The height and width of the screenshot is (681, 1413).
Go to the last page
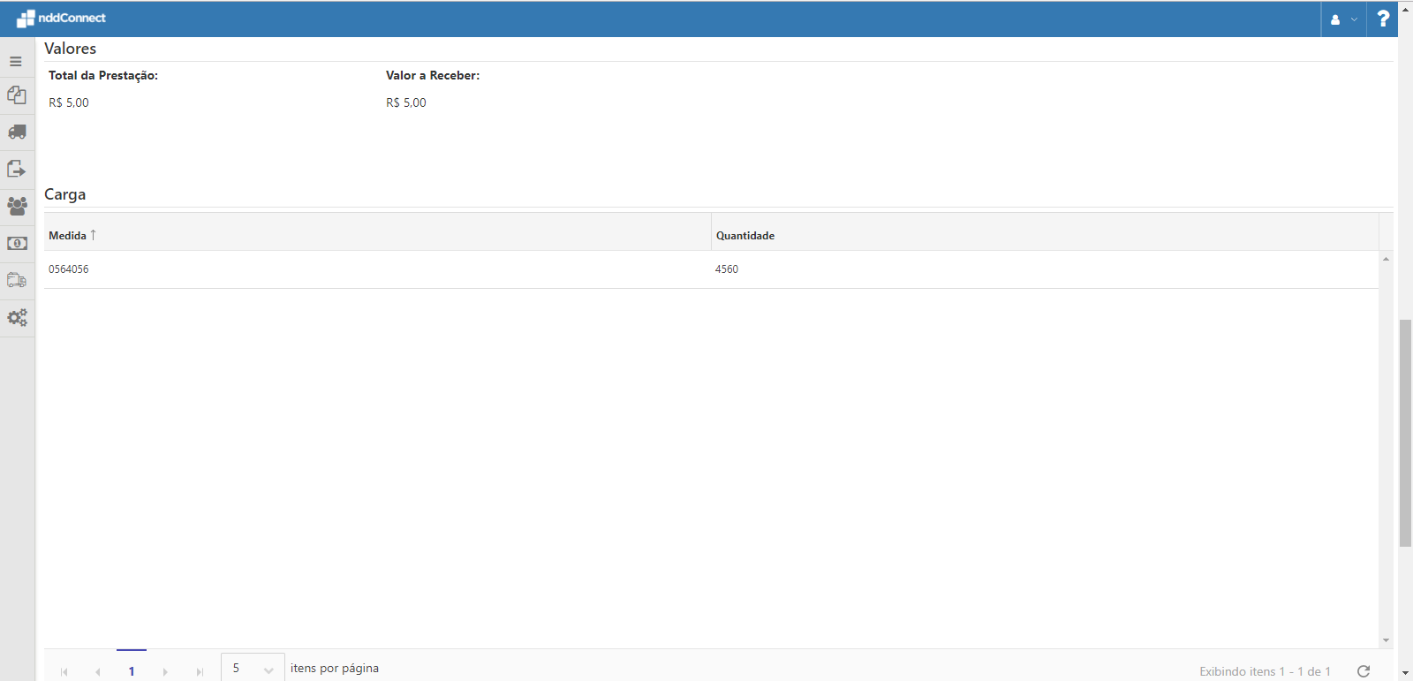tap(200, 672)
